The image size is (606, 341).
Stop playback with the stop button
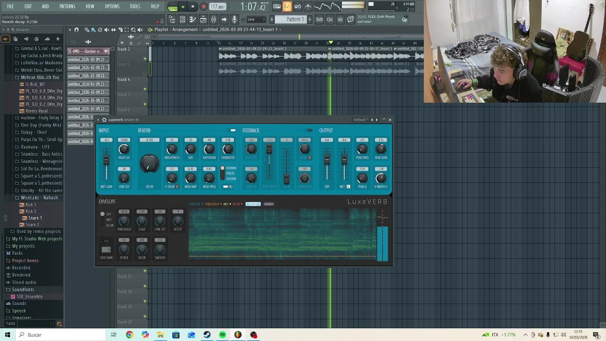[193, 7]
